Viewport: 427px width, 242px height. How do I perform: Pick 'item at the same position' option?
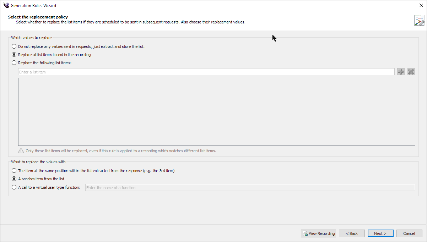click(14, 171)
